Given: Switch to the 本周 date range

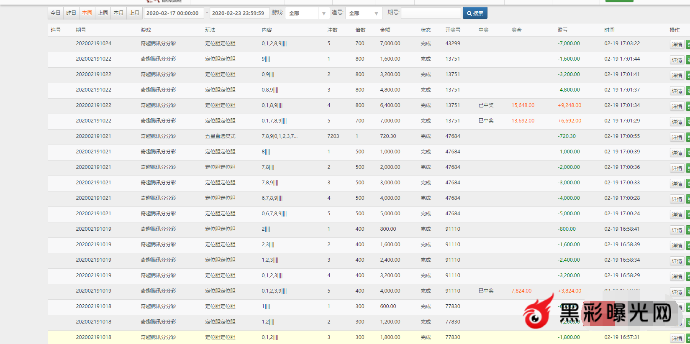Looking at the screenshot, I should pos(87,13).
